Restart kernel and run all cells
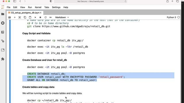 pyautogui.click(x=51, y=17)
